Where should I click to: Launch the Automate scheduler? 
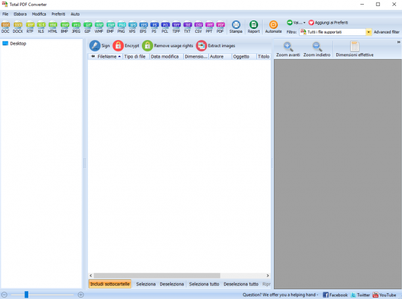point(273,27)
